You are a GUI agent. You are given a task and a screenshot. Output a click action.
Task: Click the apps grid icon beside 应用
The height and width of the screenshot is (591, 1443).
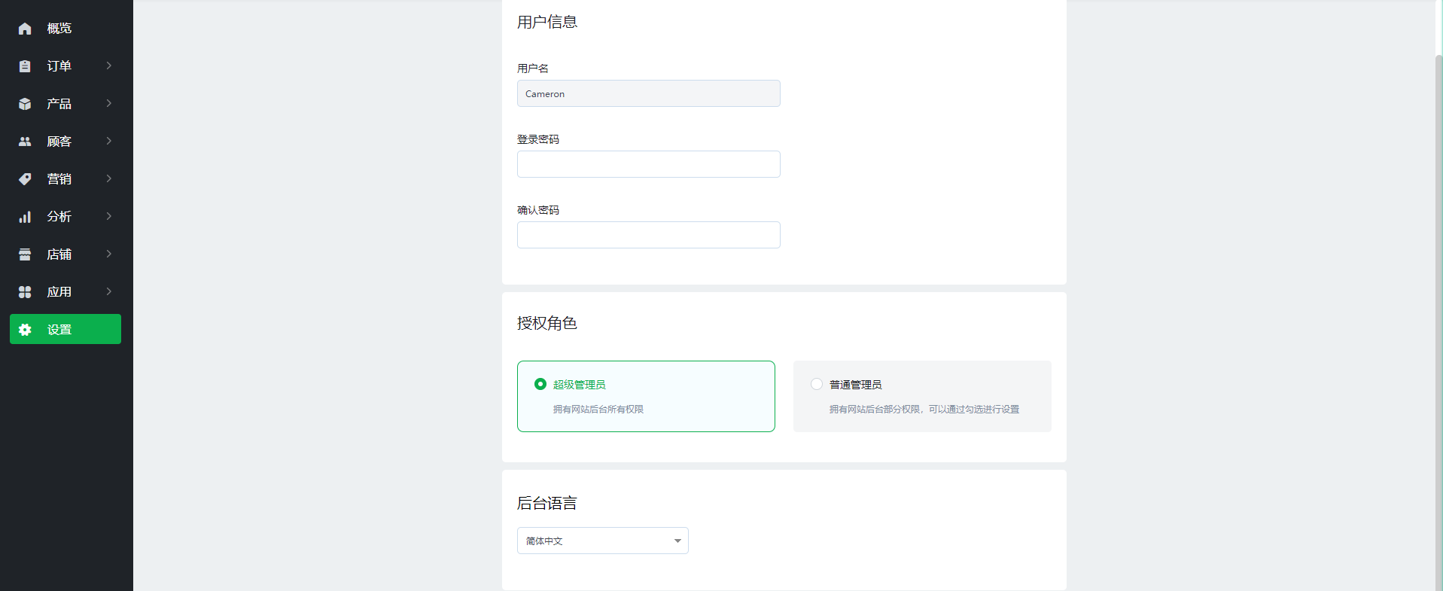click(25, 292)
